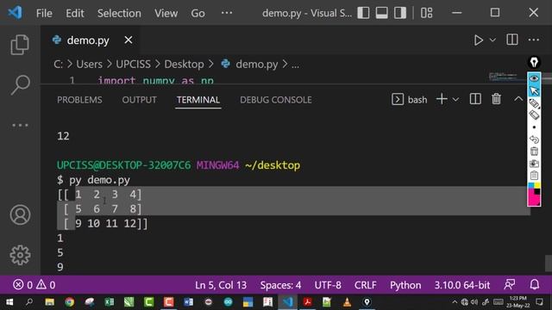Image resolution: width=552 pixels, height=310 pixels.
Task: Open Chrome from the Windows taskbar
Action: click(69, 302)
